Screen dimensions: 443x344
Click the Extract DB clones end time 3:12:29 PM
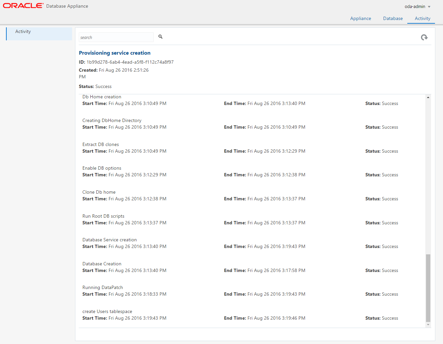coord(276,151)
